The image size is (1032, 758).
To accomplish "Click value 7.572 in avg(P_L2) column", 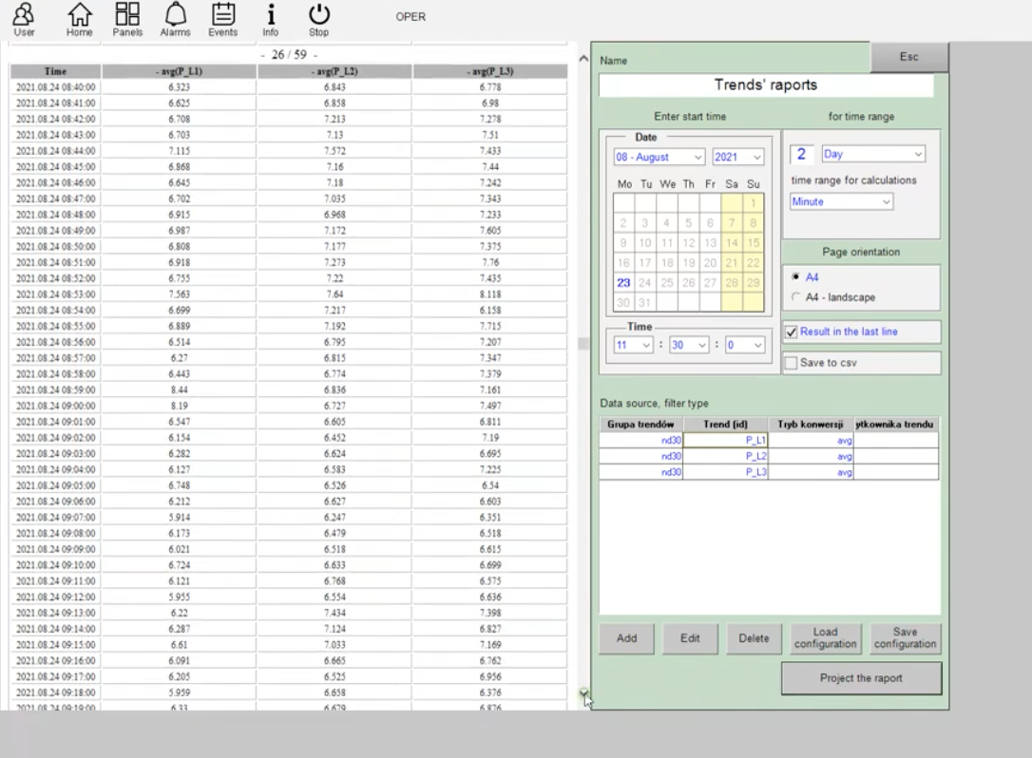I will coord(335,151).
